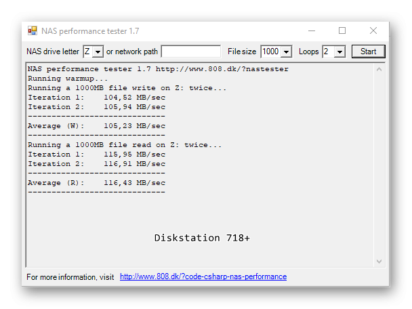Viewport: 412px width, 309px height.
Task: Click the 'For more information, visit' text
Action: click(70, 277)
